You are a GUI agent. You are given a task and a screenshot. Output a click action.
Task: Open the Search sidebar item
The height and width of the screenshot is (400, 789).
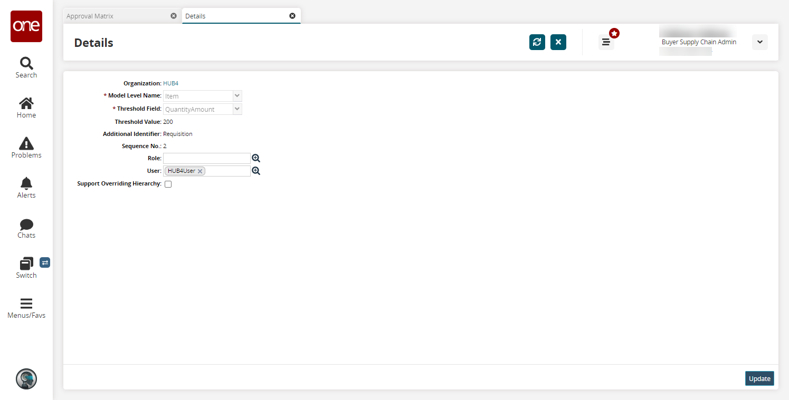tap(26, 67)
